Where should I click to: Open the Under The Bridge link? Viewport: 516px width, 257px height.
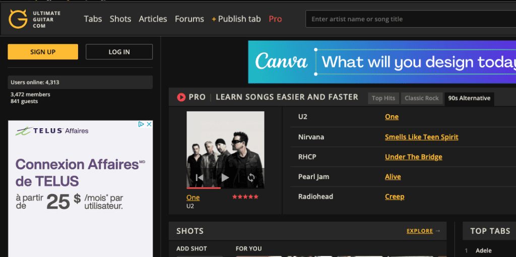coord(413,157)
